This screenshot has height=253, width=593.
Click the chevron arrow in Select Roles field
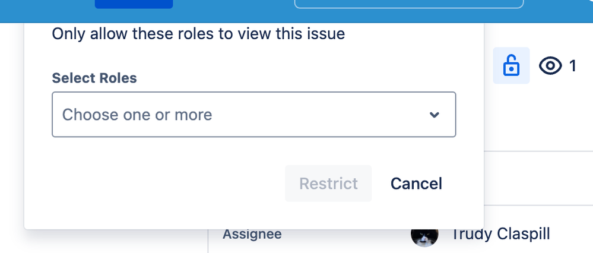[x=434, y=115]
